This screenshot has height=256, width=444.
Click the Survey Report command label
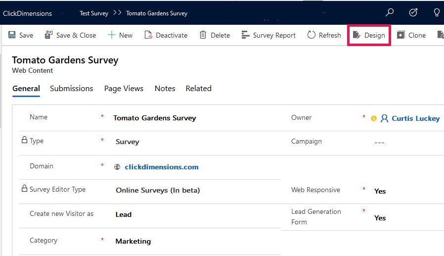tap(274, 36)
